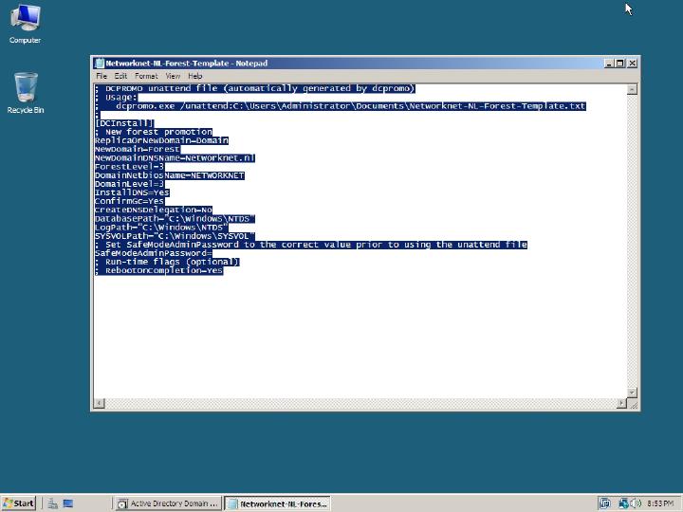Click the Show Desktop Quick Launch icon
Screen dimensions: 683x512
68,503
